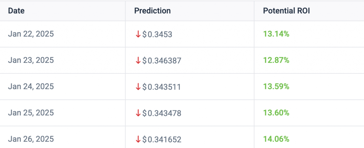Click the $0.3453 prediction value
The image size is (364, 148).
point(157,34)
